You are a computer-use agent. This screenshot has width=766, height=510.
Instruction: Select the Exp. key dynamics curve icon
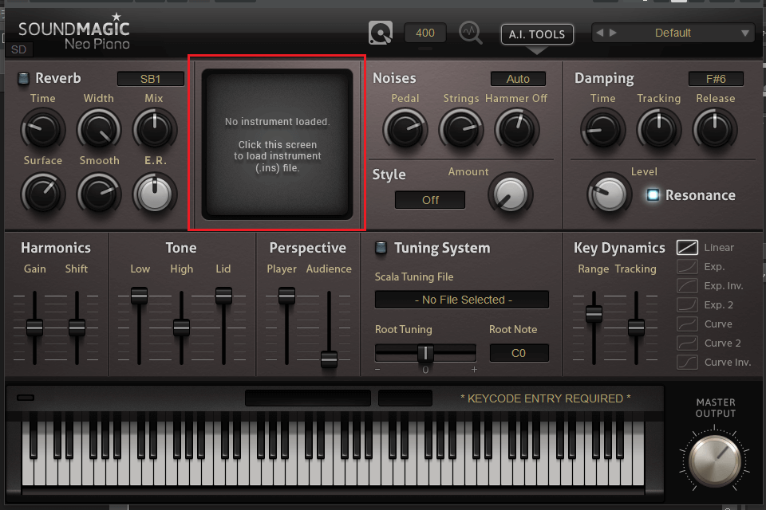click(x=687, y=266)
